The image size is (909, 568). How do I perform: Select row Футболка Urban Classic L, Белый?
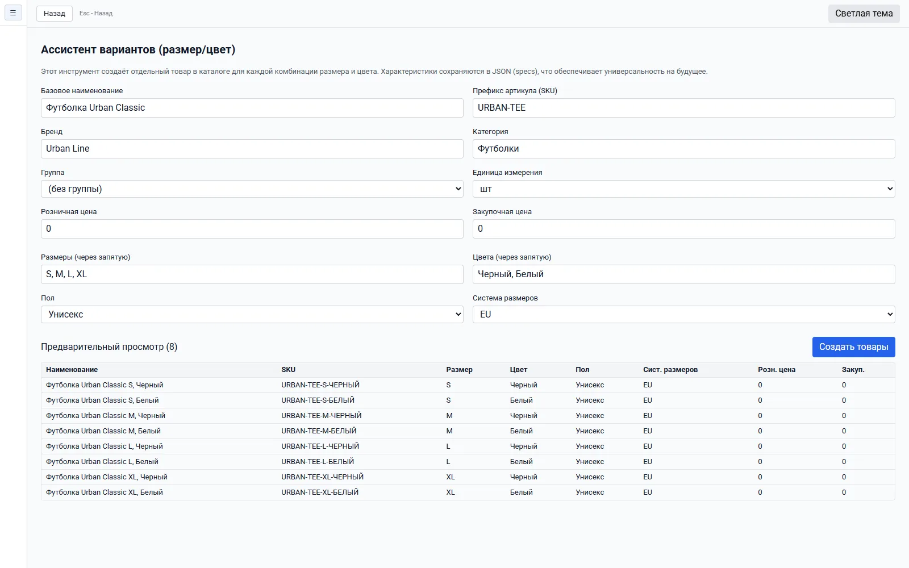pos(468,462)
